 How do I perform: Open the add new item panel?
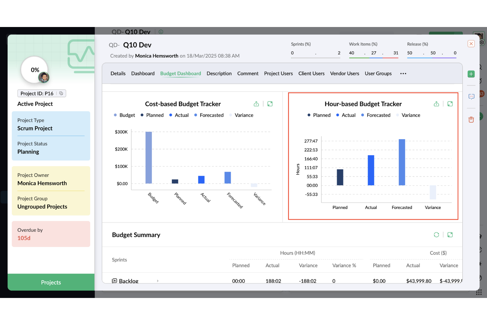[x=471, y=74]
